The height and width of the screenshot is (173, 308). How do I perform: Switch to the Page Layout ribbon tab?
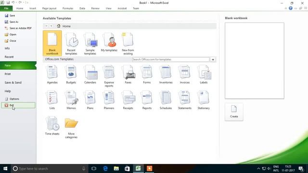(x=49, y=9)
